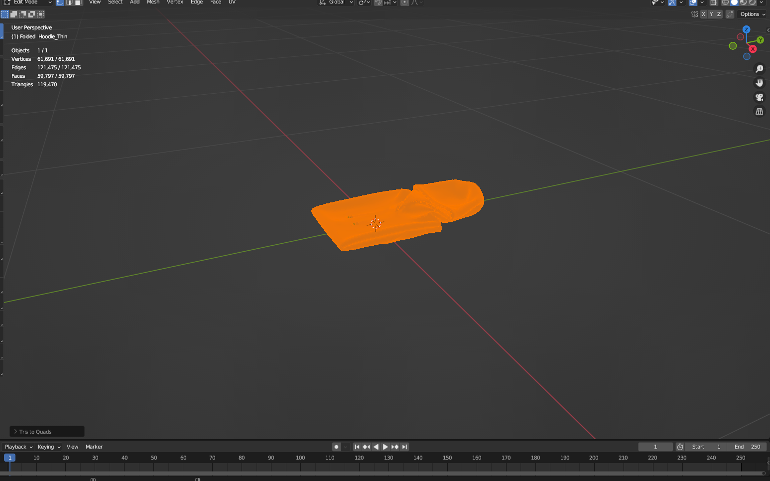Play the animation forward
This screenshot has height=481, width=770.
pyautogui.click(x=385, y=447)
